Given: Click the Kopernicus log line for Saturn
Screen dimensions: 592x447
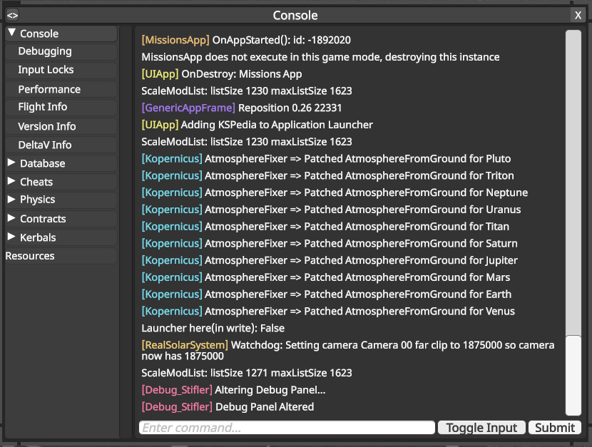Looking at the screenshot, I should [330, 244].
